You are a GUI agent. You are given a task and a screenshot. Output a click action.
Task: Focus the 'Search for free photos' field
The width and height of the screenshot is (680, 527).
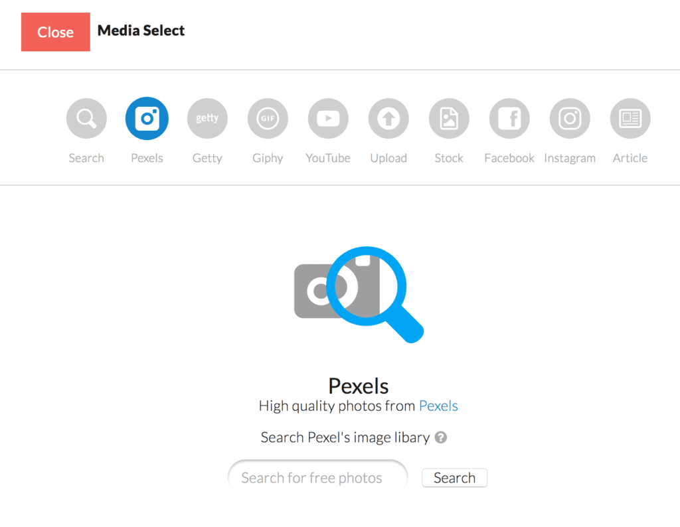coord(318,477)
